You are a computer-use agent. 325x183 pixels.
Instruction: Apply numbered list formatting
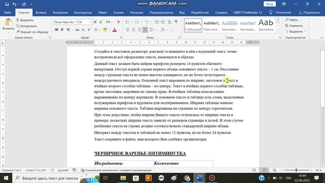coord(137,22)
